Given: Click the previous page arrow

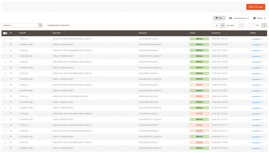Looking at the screenshot, I should 241,25.
